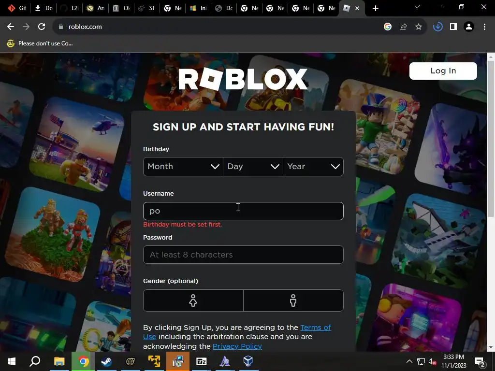Switch to the An tab
Screen dimensions: 495x371
(x=95, y=8)
